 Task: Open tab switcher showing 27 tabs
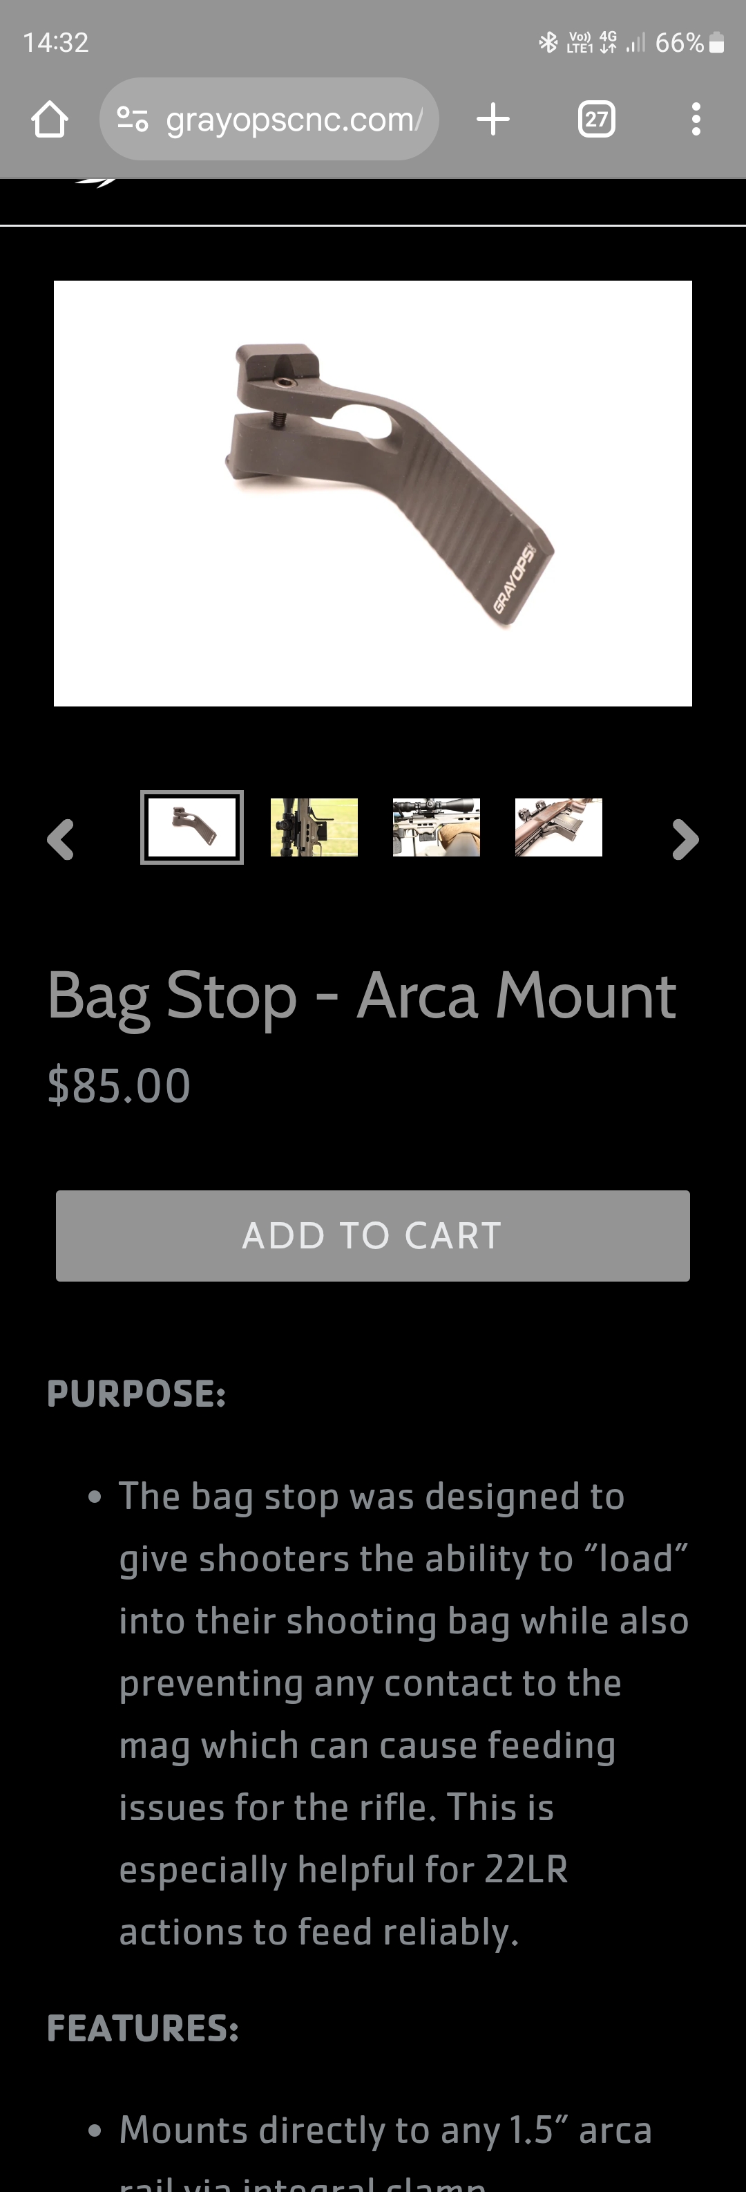[596, 119]
